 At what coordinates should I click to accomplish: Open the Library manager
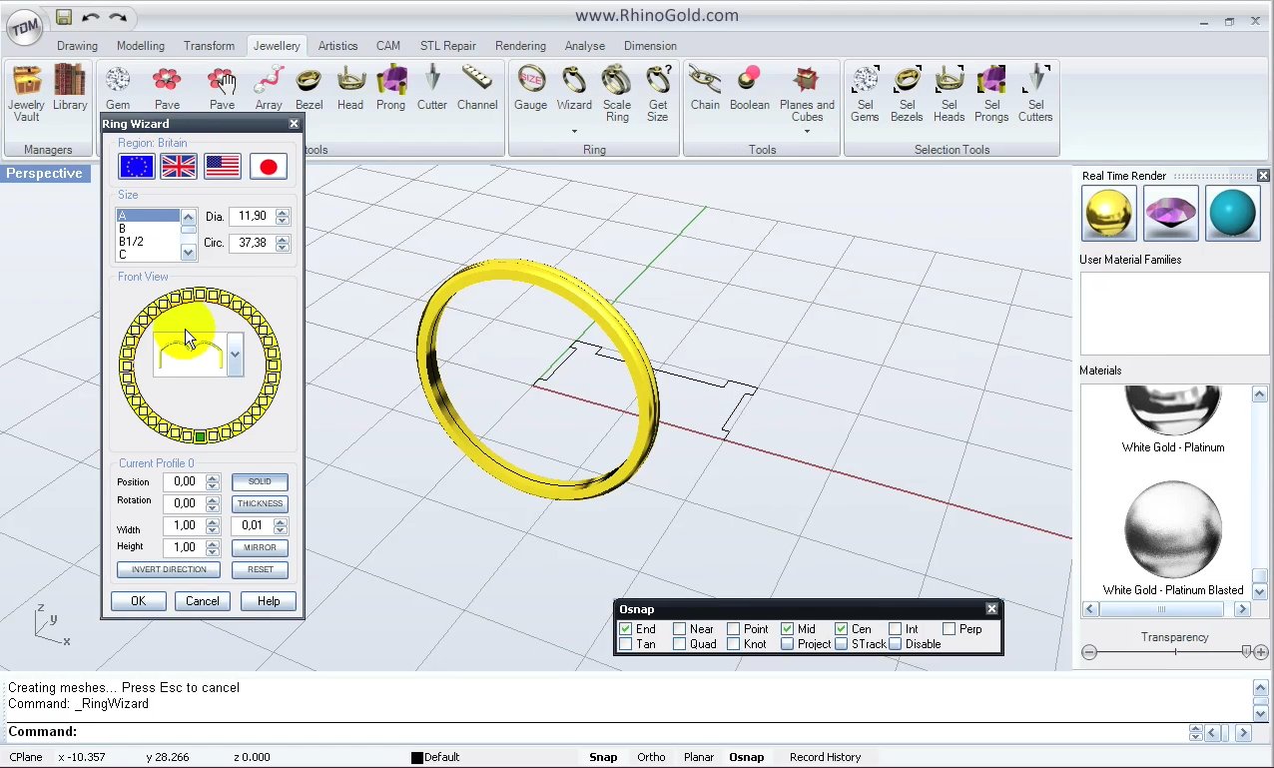[70, 88]
